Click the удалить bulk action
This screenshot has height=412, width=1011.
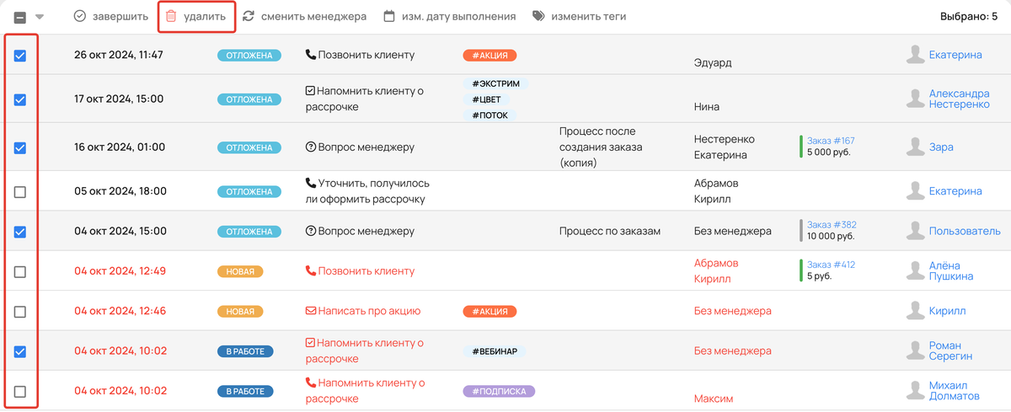click(x=196, y=16)
